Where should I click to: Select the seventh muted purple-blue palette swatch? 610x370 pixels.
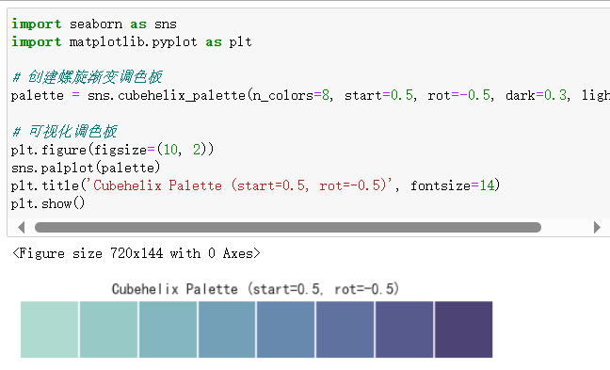click(404, 330)
